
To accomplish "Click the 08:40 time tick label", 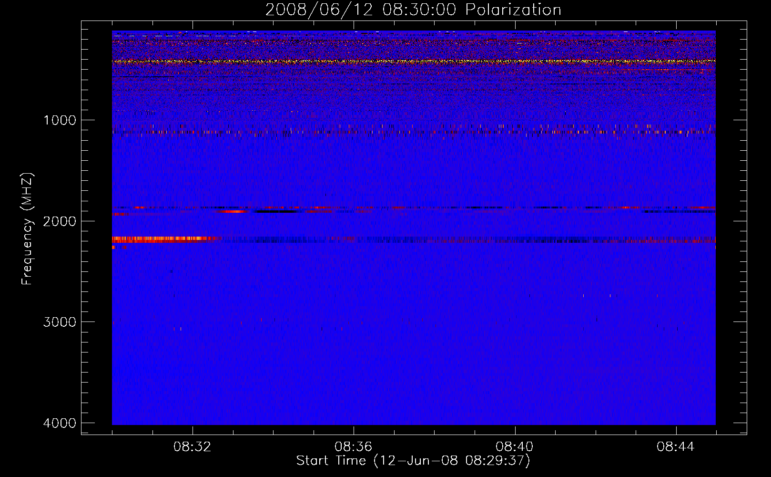I will click(x=515, y=447).
